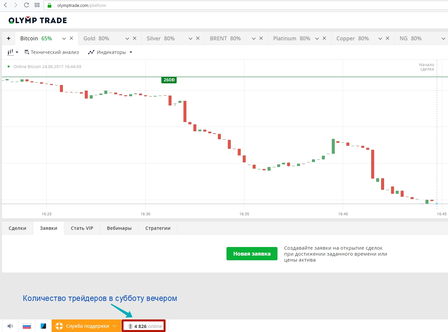Close the Platinum asset tab
The image size is (448, 332).
(x=324, y=38)
